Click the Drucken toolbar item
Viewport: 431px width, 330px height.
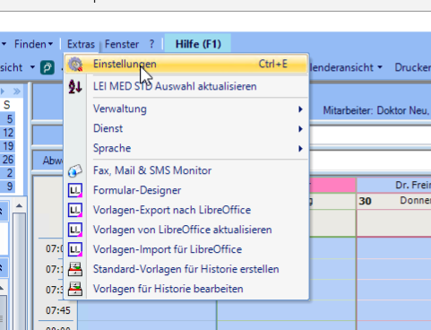tap(413, 67)
